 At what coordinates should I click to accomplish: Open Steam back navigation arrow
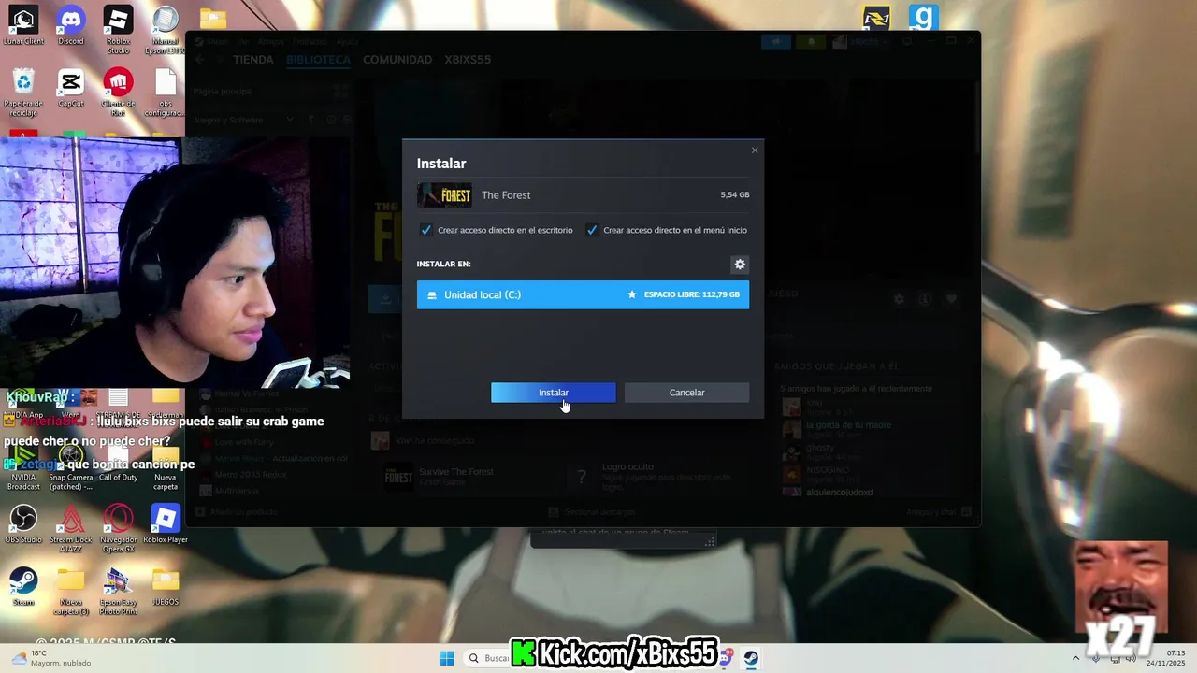click(x=199, y=60)
